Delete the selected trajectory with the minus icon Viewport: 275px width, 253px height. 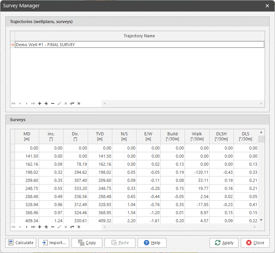click(x=53, y=103)
